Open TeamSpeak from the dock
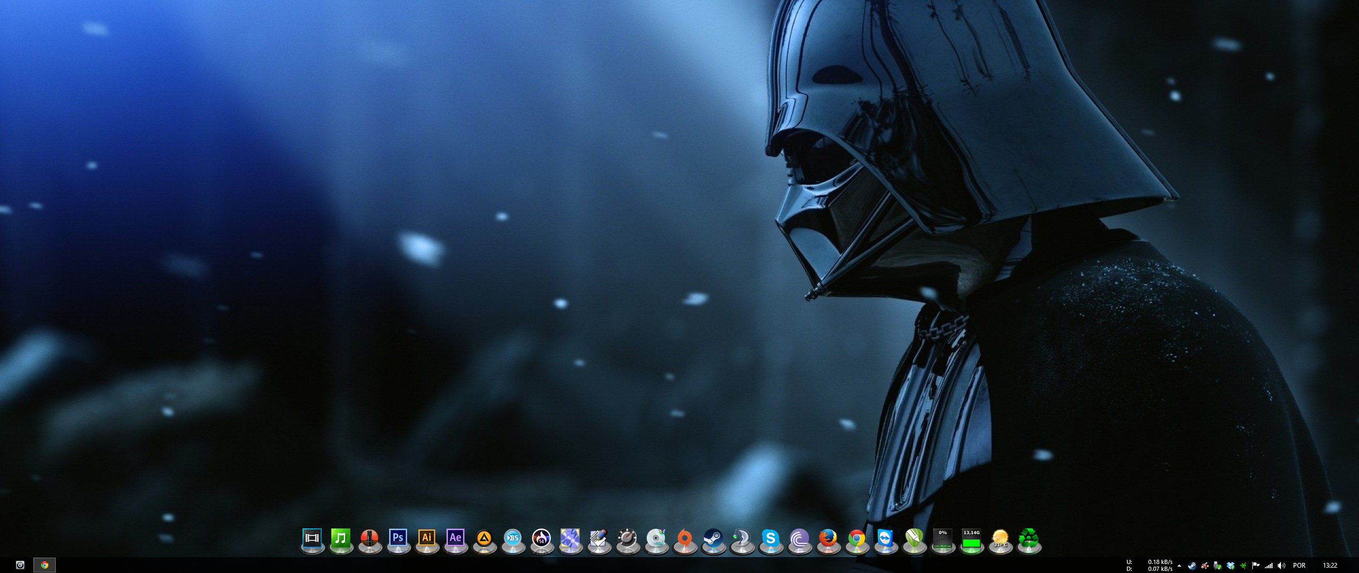The image size is (1359, 573). coord(742,539)
